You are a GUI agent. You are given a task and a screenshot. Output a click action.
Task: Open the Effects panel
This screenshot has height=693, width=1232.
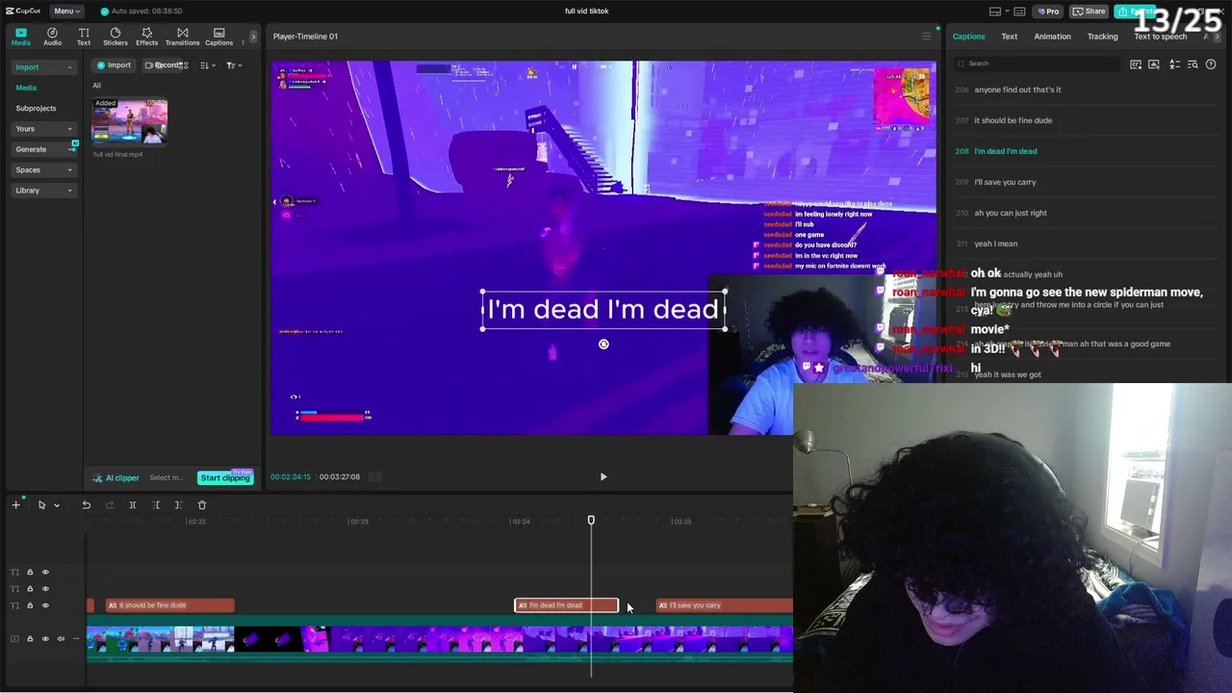(x=146, y=37)
